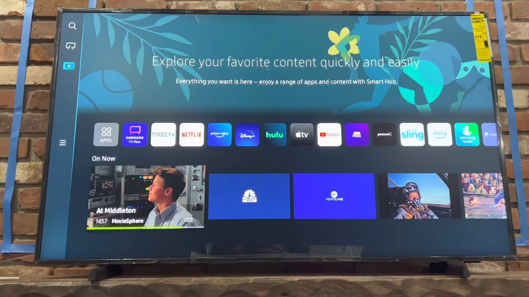Select Peacock TV app
This screenshot has width=529, height=297.
[384, 134]
